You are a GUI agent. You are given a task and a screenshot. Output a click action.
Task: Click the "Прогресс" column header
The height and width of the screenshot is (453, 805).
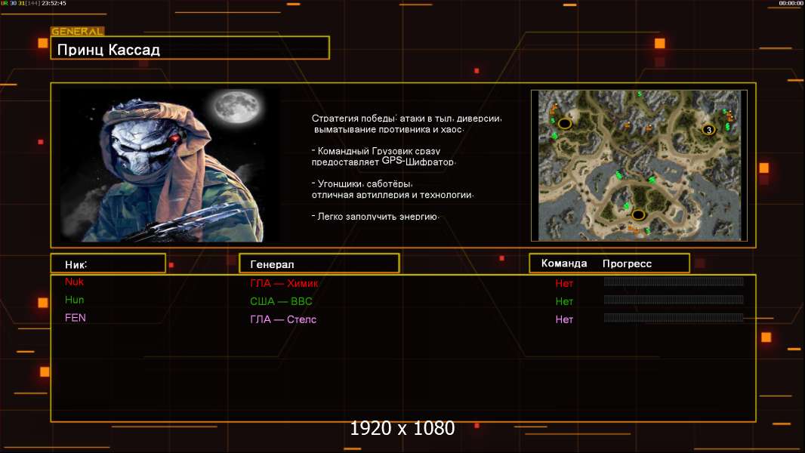(627, 263)
